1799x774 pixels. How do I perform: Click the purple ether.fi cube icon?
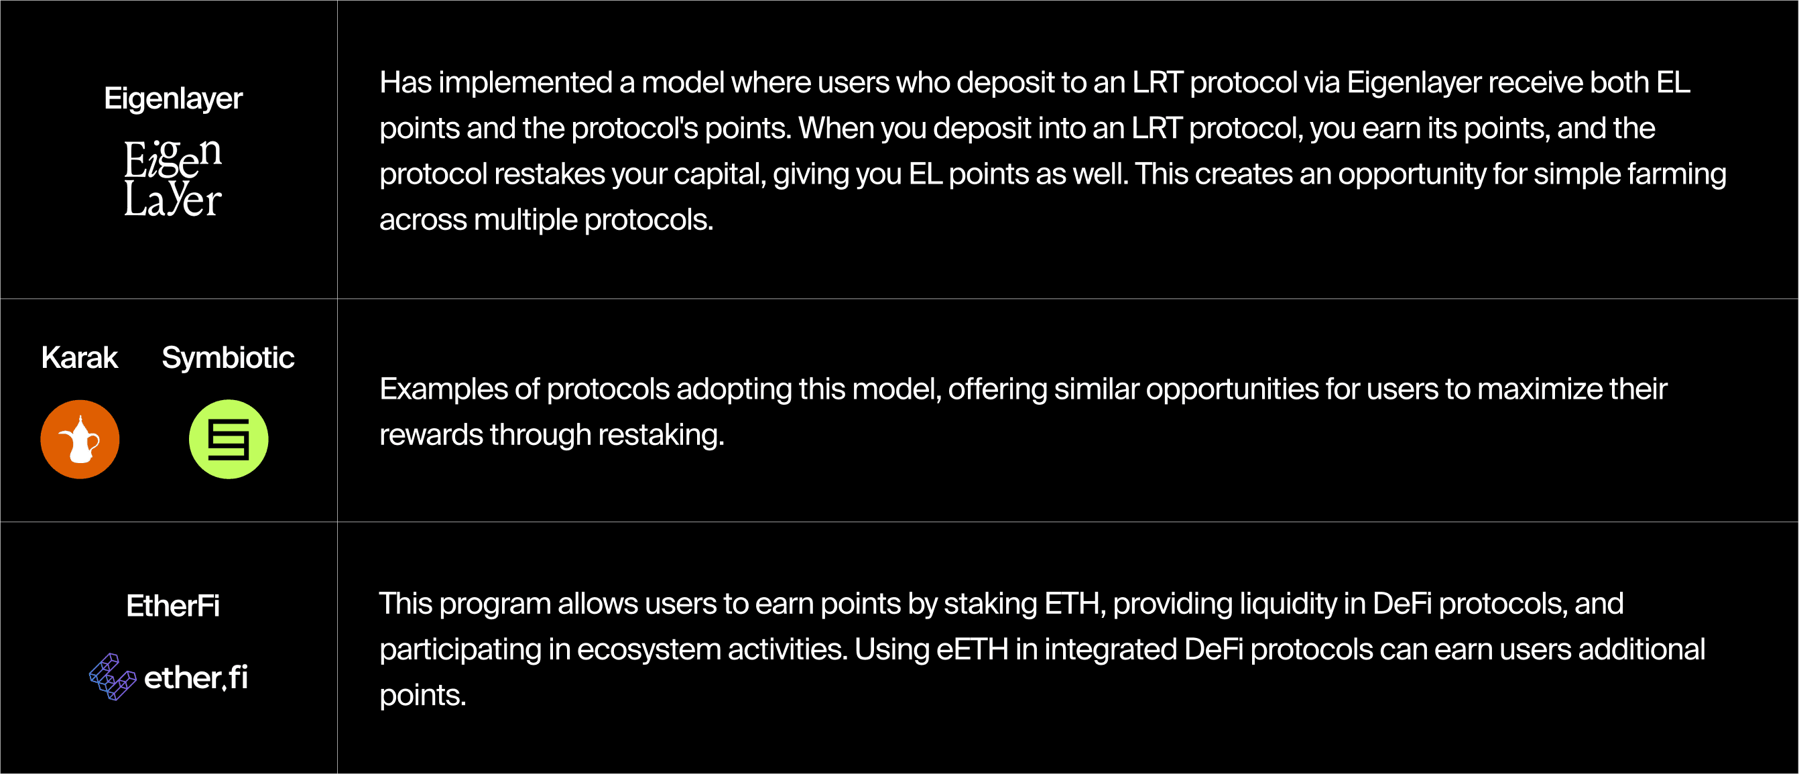pos(112,676)
